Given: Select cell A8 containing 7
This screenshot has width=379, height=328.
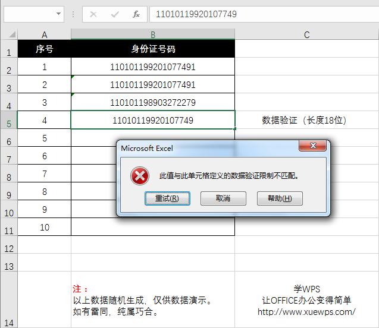Looking at the screenshot, I should [x=44, y=174].
